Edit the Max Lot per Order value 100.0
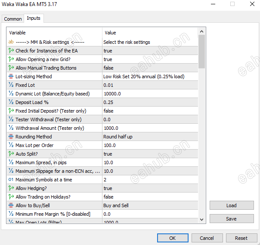260x245 pixels. (150, 145)
